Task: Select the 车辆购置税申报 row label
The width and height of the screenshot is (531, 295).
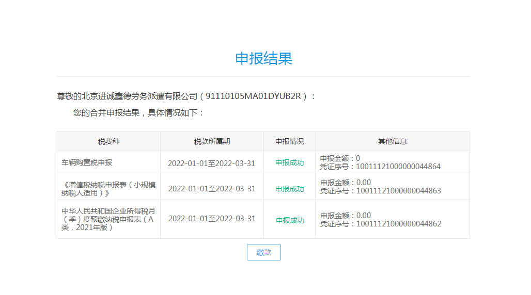Action: 87,163
